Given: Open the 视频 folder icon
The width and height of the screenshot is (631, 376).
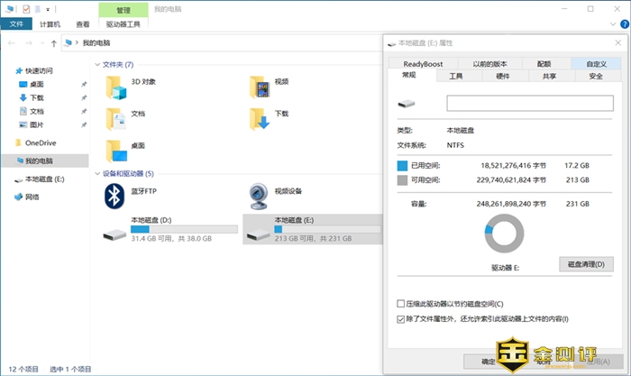Looking at the screenshot, I should point(260,86).
